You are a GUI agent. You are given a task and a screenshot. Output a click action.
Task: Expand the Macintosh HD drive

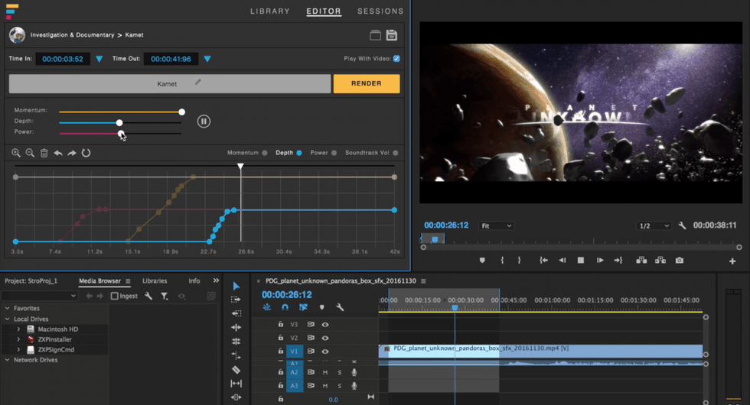18,329
